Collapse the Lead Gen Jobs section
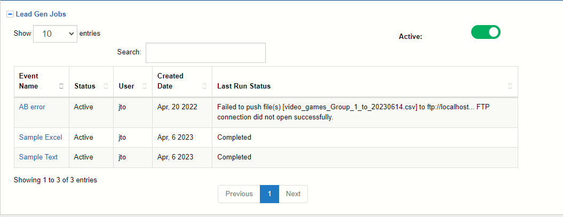The width and height of the screenshot is (563, 217). (10, 14)
